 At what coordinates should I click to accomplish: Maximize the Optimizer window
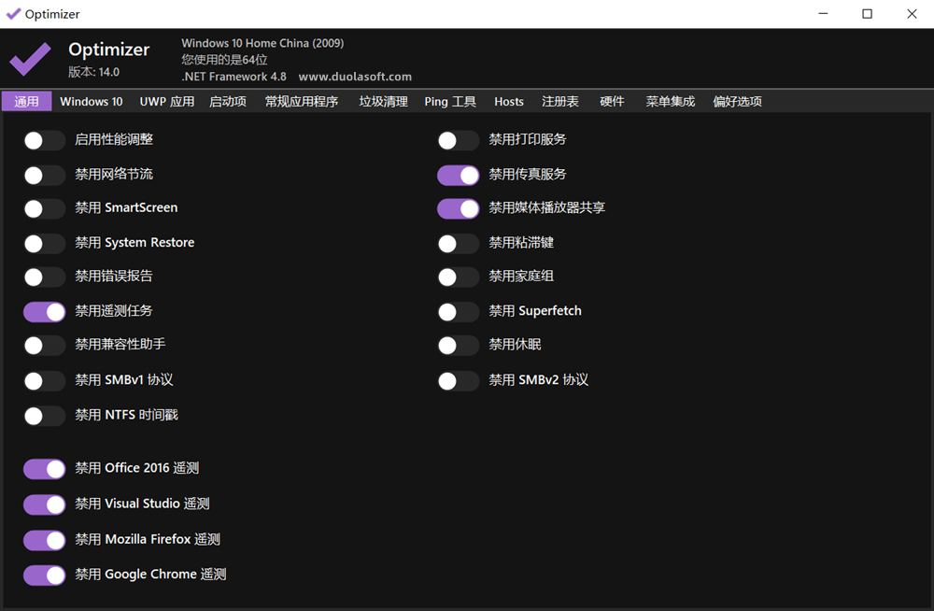[868, 14]
